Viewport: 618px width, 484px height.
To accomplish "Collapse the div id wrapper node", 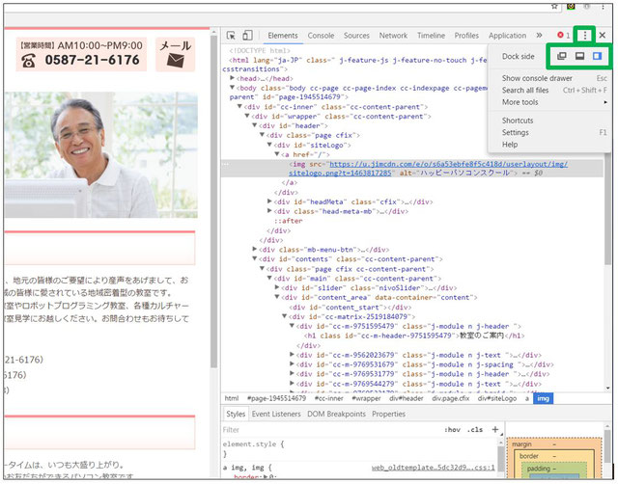I will click(x=247, y=116).
